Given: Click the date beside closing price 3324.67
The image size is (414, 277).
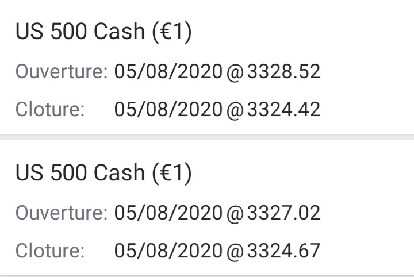Looking at the screenshot, I should pyautogui.click(x=168, y=251).
